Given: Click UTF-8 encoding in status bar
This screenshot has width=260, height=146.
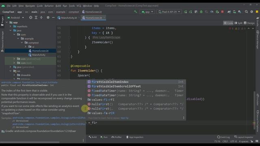Looking at the screenshot, I should coord(233,142).
